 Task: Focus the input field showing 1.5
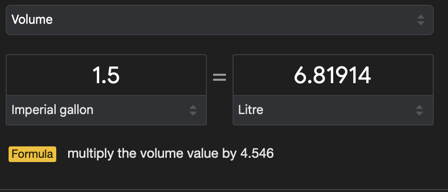click(x=106, y=76)
